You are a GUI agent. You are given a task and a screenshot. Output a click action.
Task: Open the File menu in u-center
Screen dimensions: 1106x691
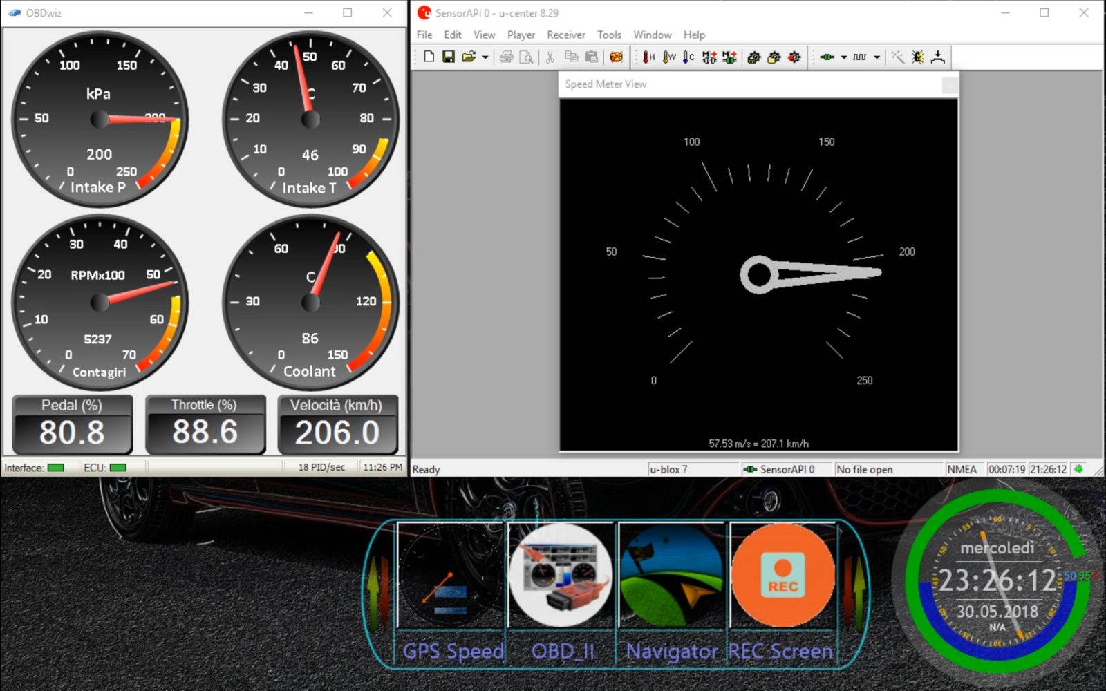click(x=424, y=35)
